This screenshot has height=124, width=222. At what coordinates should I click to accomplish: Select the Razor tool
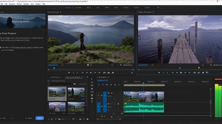point(92,89)
